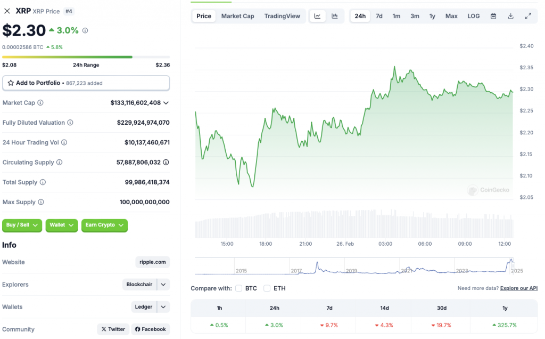Switch to the line chart view icon
545x339 pixels.
(x=317, y=16)
